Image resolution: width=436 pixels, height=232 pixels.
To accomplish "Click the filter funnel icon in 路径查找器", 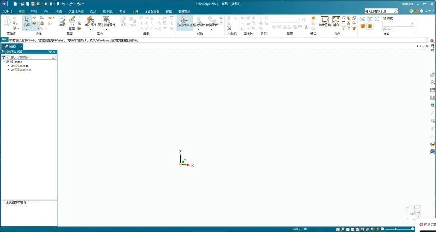I will [3, 57].
